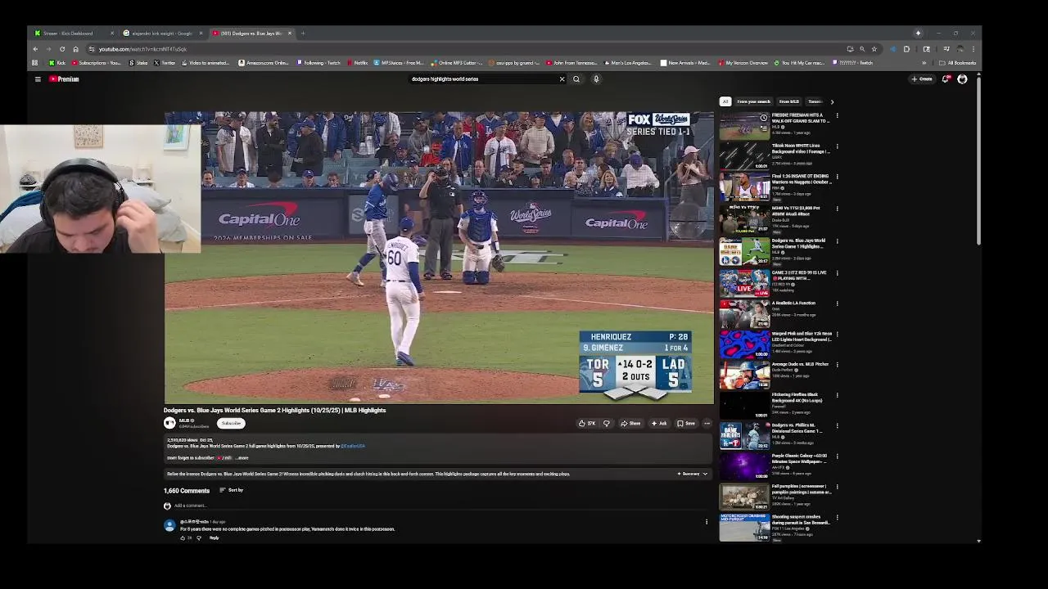Open the Twitter bookmark

pyautogui.click(x=164, y=63)
